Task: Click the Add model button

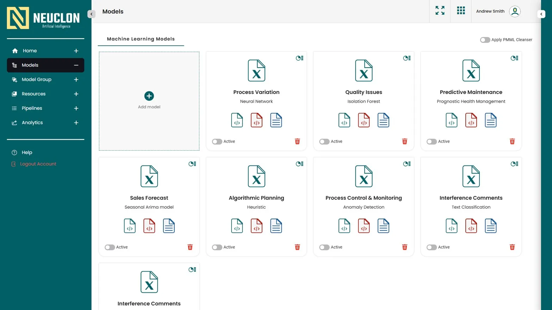Action: click(149, 101)
